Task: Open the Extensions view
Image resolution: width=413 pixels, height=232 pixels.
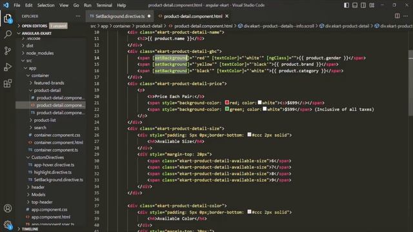Action: click(8, 83)
